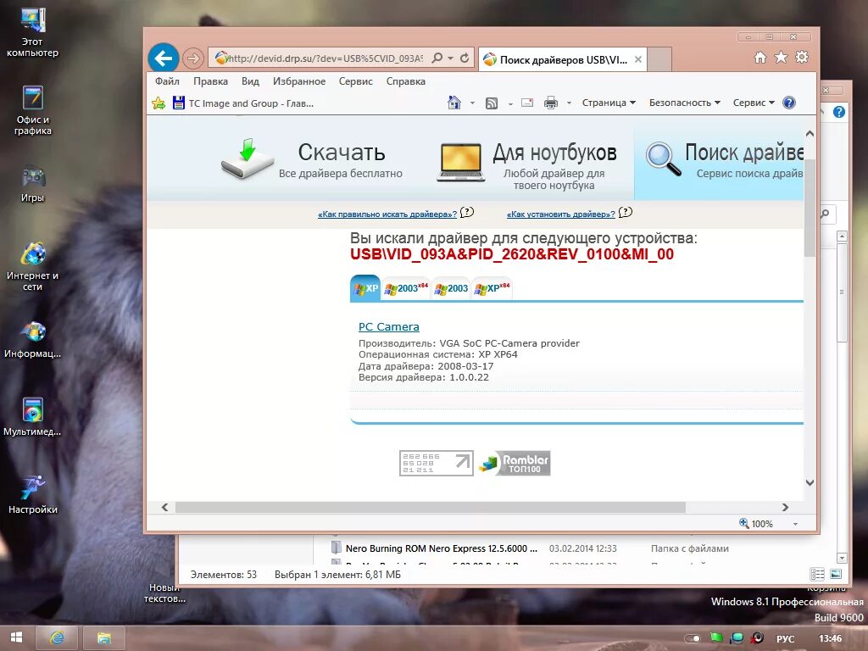Expand the feeds dropdown arrow
Screen dimensions: 868x651
pos(509,103)
